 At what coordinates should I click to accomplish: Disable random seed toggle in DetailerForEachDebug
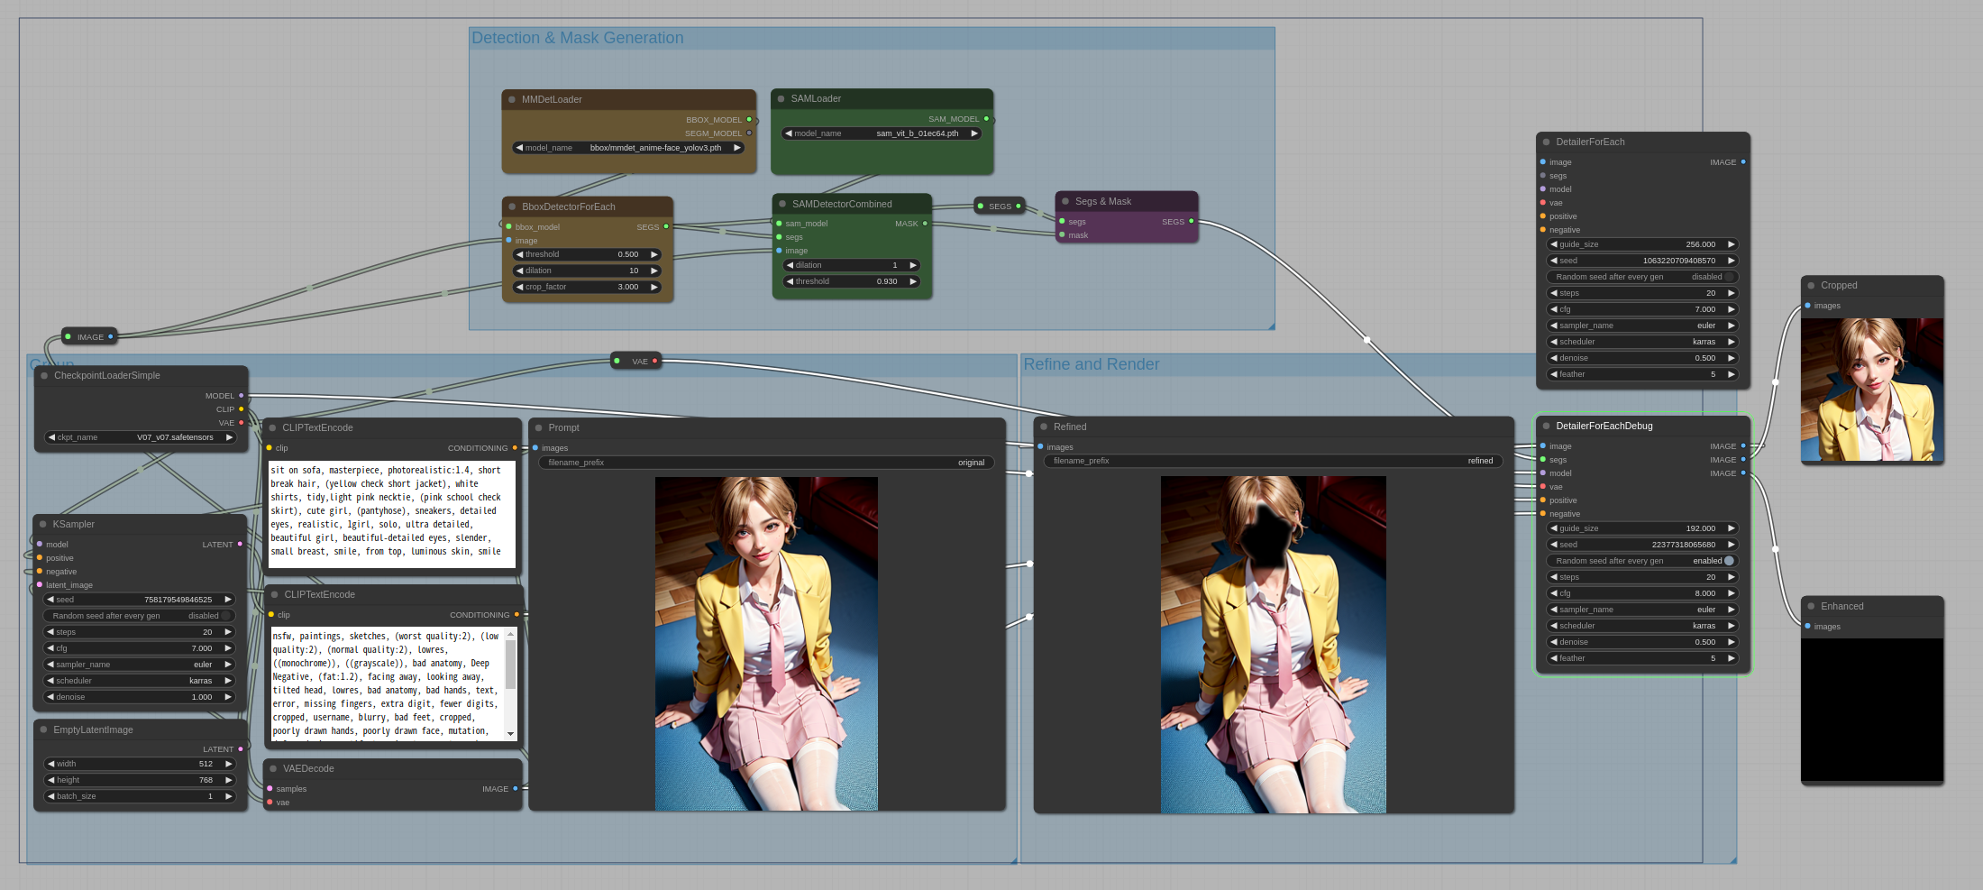pyautogui.click(x=1641, y=561)
